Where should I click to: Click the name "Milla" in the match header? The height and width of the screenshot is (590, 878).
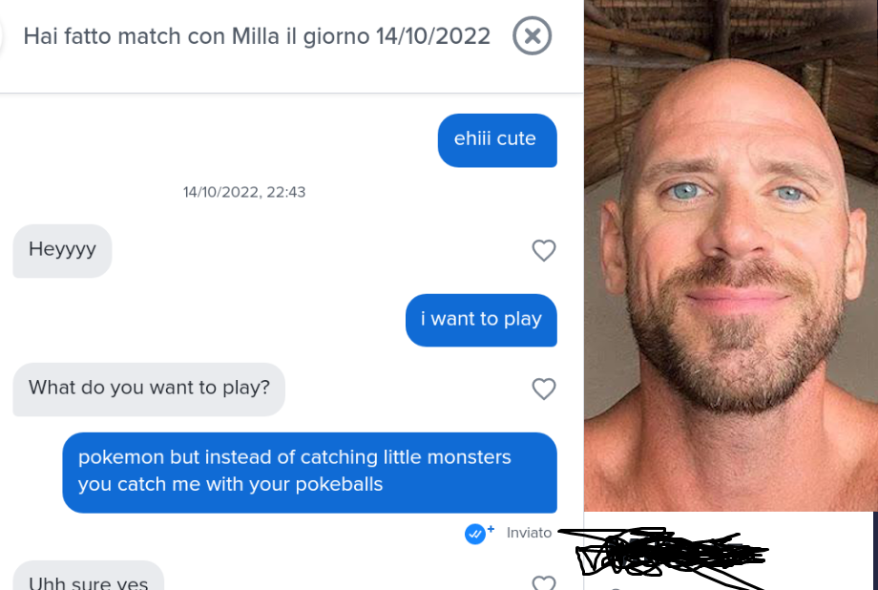click(256, 36)
